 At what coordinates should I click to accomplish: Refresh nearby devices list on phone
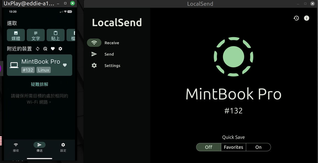point(38,49)
